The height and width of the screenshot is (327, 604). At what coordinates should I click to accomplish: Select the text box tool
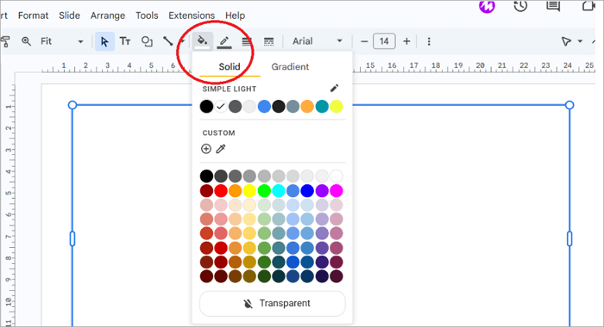tap(125, 41)
